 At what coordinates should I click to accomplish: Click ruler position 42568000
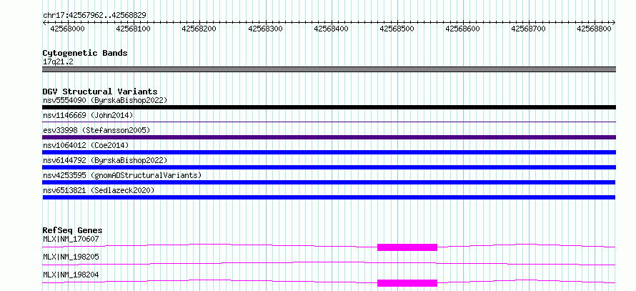68,29
